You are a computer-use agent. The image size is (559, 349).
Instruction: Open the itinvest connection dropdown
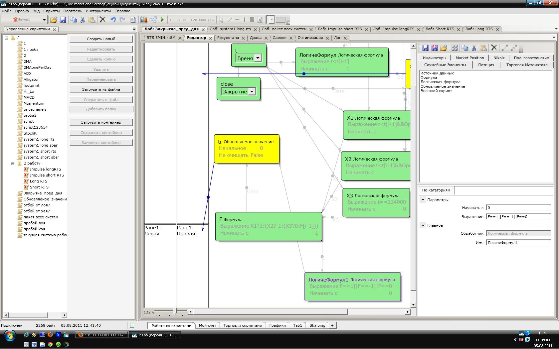tap(44, 20)
